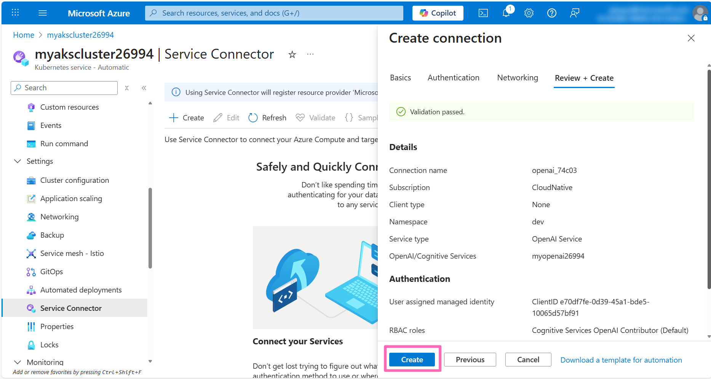
Task: Open the portal hamburger menu
Action: [43, 13]
